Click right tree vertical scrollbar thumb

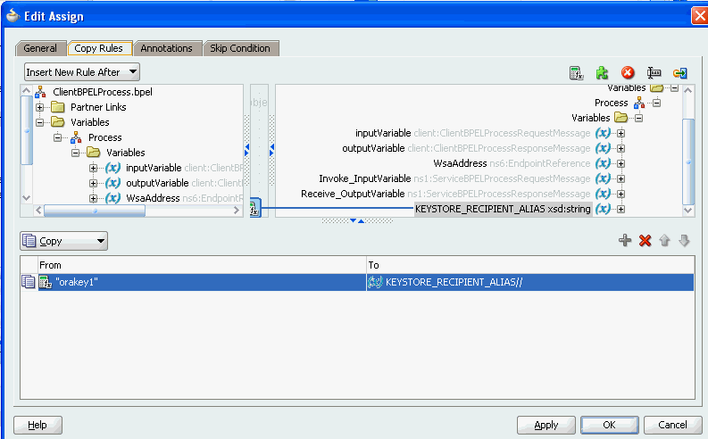point(688,162)
